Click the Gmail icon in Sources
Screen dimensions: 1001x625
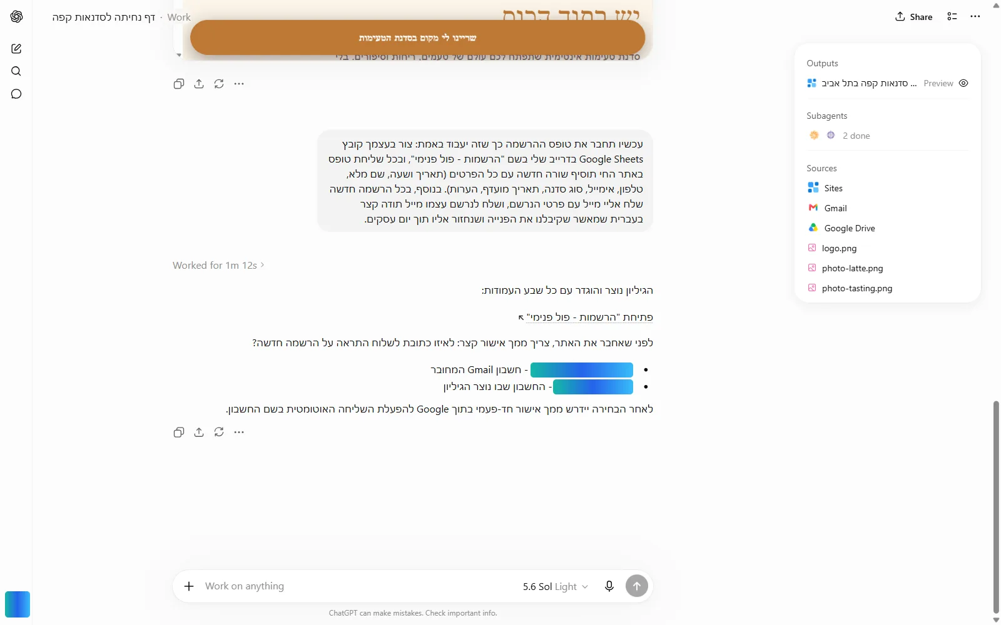click(813, 207)
